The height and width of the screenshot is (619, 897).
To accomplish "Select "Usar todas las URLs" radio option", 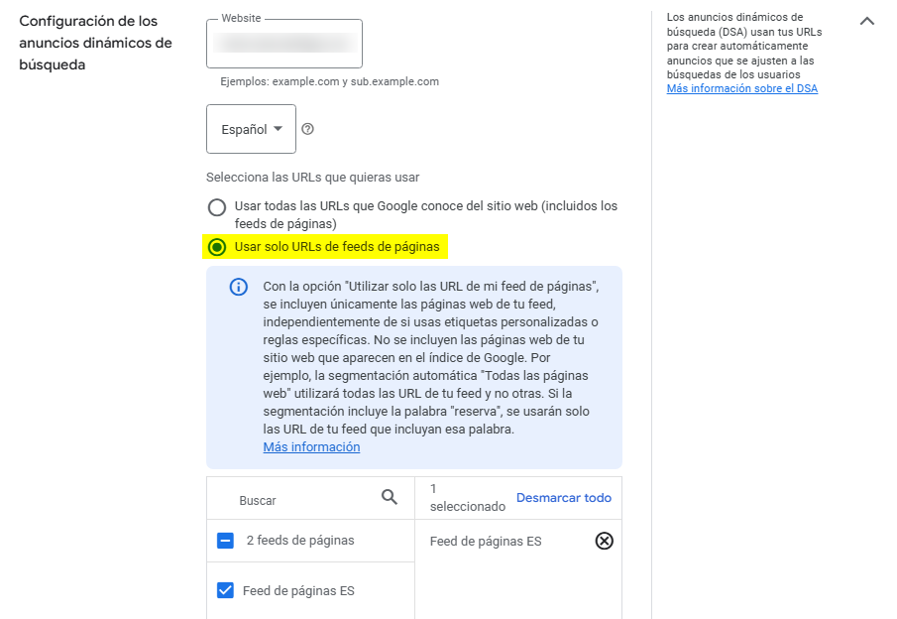I will point(216,207).
